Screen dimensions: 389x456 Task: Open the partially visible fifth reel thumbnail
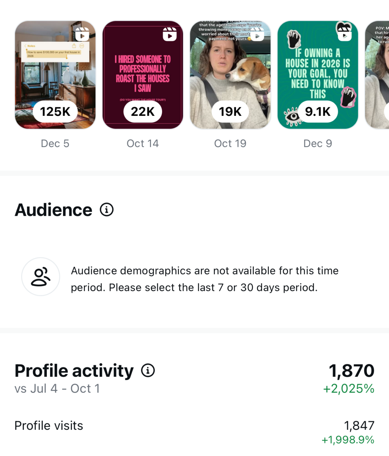377,75
